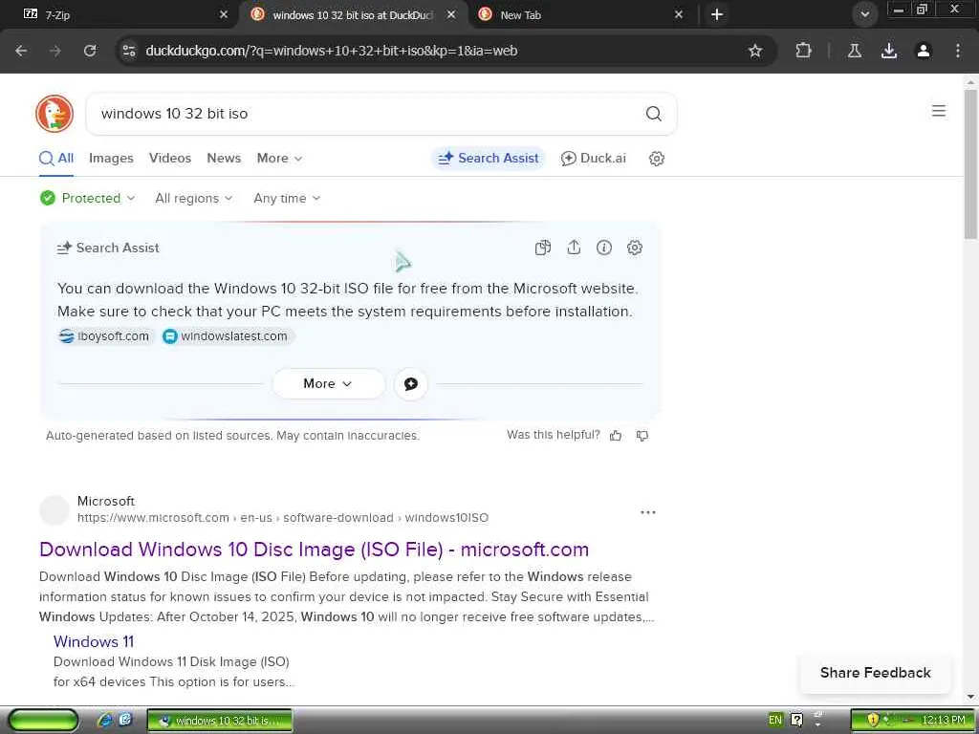The width and height of the screenshot is (979, 734).
Task: Open the All regions dropdown
Action: (x=193, y=199)
